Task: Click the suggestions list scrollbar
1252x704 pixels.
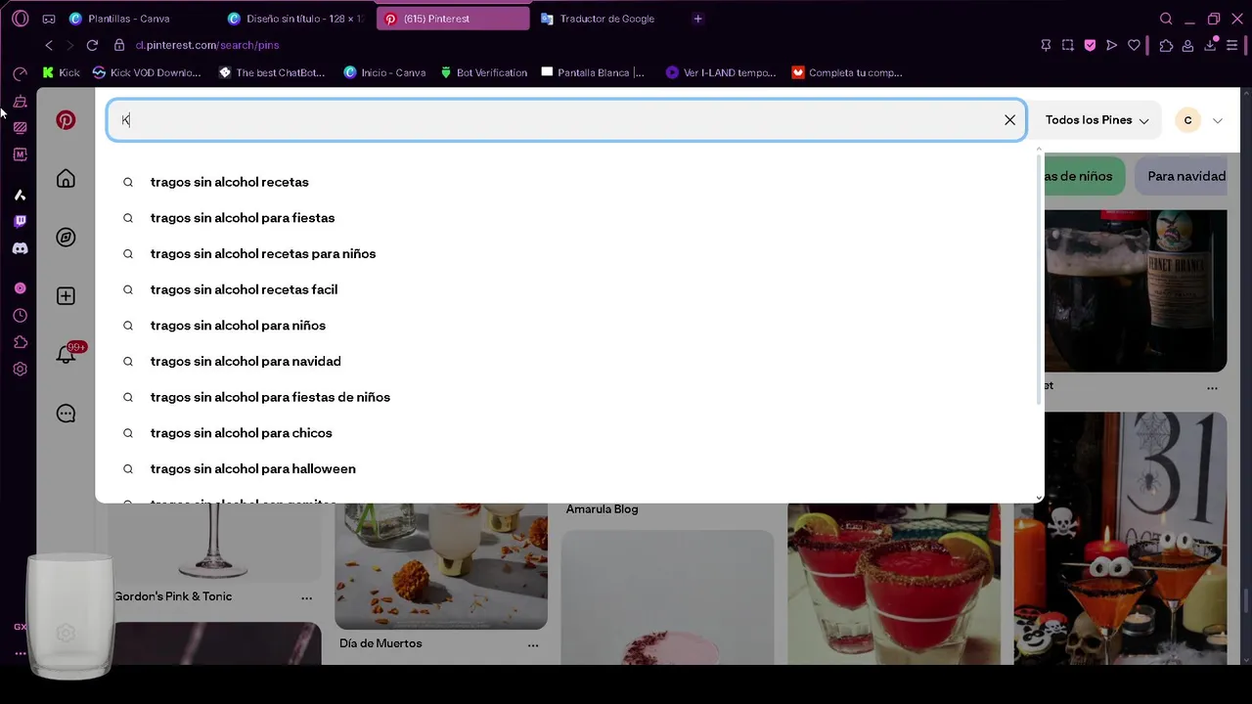Action: pyautogui.click(x=1039, y=279)
